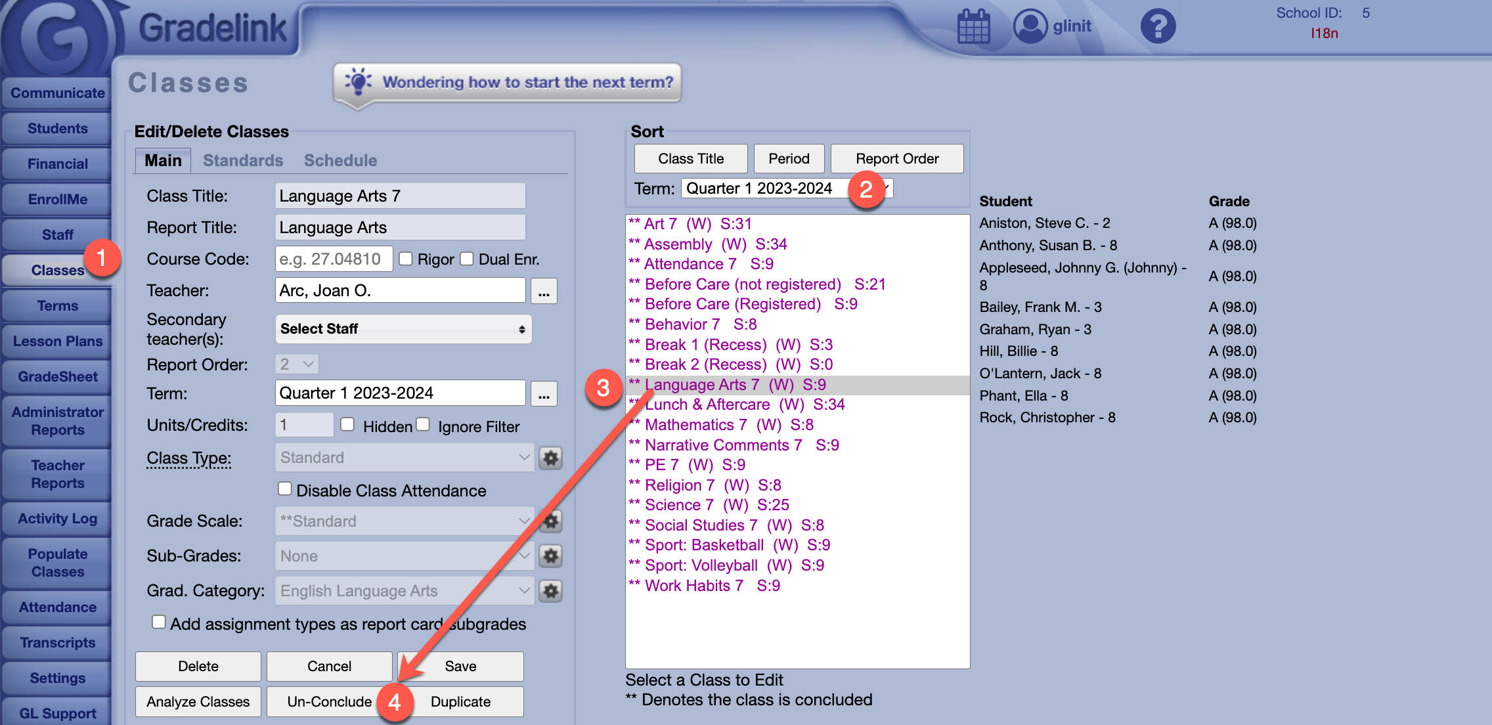Check the Hidden checkbox
This screenshot has height=725, width=1492.
(347, 424)
